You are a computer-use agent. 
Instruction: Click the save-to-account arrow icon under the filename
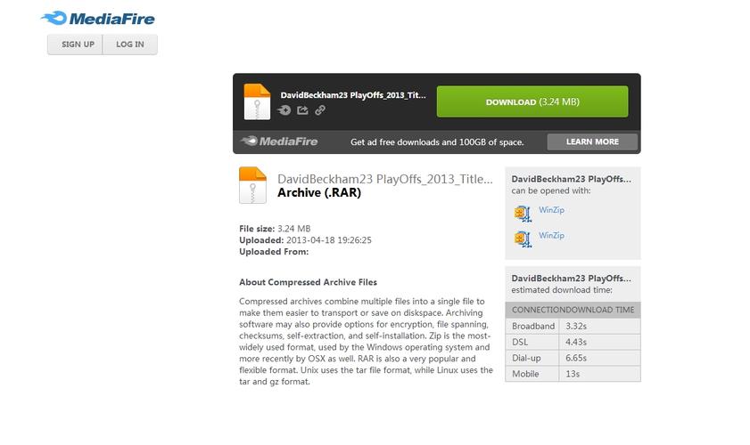284,110
